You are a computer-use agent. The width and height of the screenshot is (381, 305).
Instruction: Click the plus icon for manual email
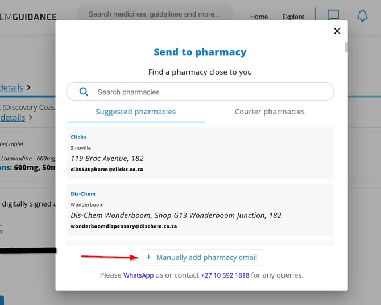tap(148, 257)
